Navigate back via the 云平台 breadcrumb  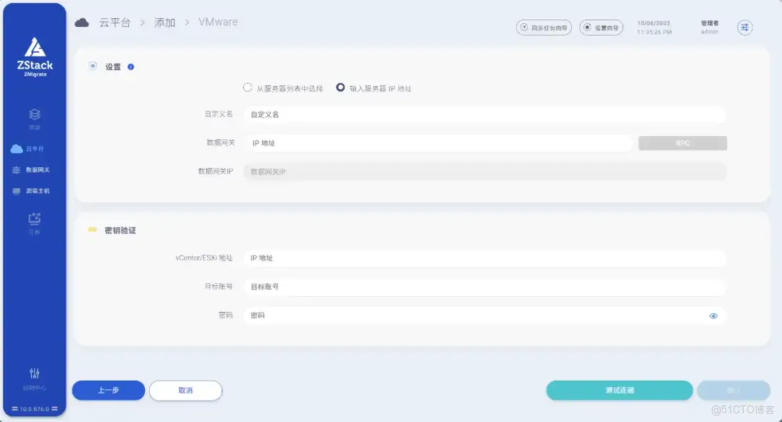[x=115, y=22]
